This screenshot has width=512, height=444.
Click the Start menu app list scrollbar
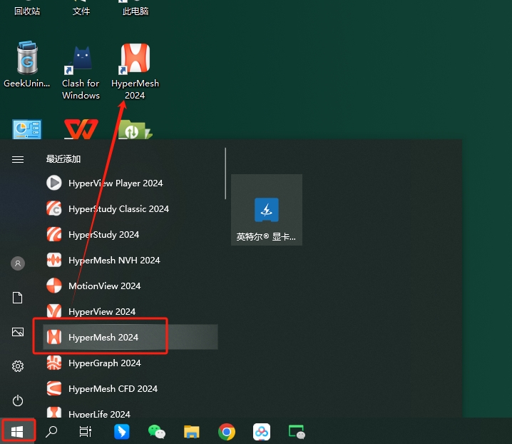point(225,173)
